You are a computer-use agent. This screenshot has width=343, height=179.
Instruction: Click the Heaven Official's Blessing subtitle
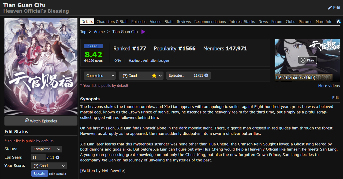(36, 11)
